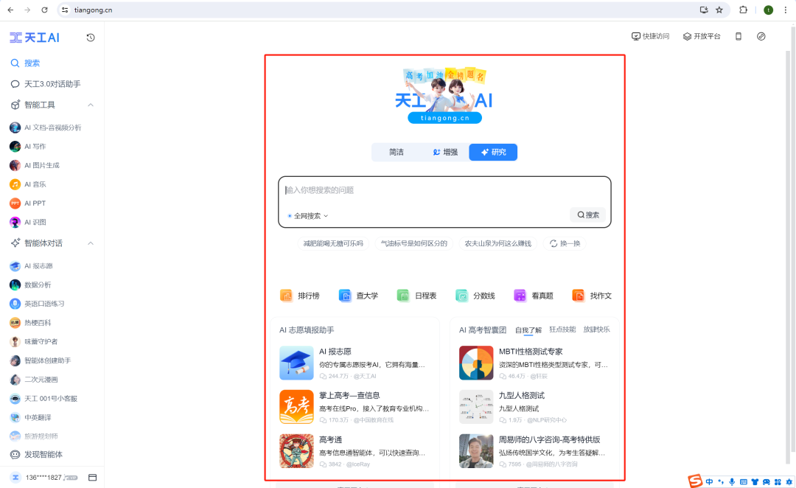Open the 九型人格测试 card

coord(534,407)
